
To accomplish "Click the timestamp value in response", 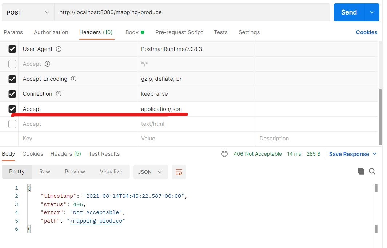I will pos(134,196).
